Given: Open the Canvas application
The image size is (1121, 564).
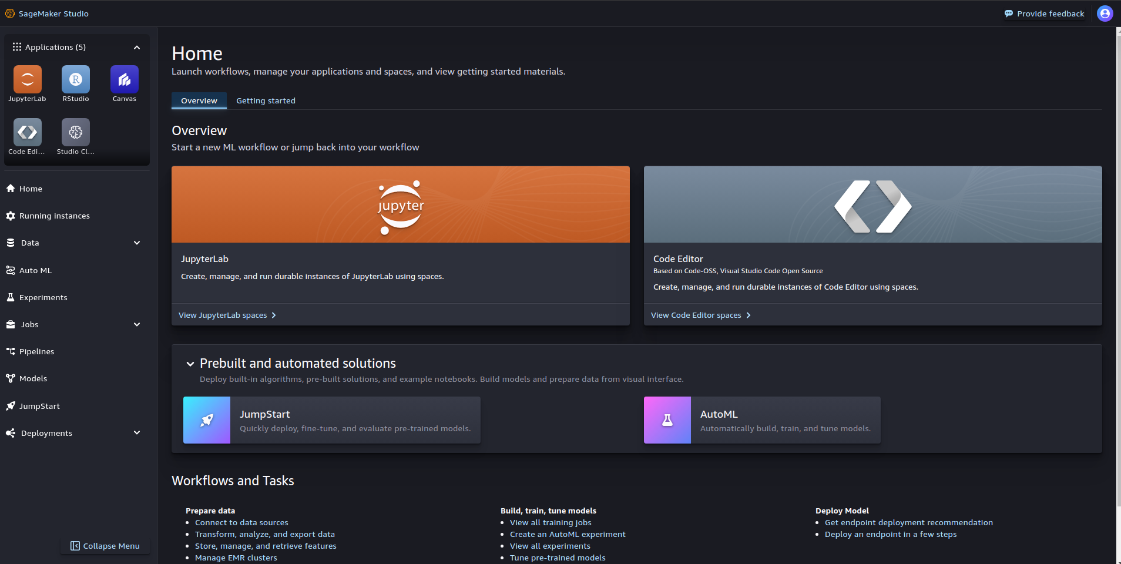Looking at the screenshot, I should pyautogui.click(x=124, y=79).
